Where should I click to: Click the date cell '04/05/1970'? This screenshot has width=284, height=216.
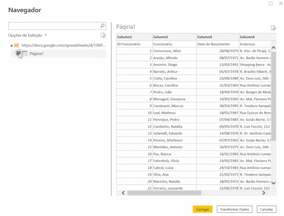pos(218,127)
